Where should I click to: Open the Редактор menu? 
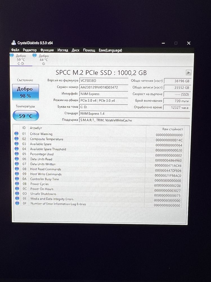pyautogui.click(x=30, y=50)
